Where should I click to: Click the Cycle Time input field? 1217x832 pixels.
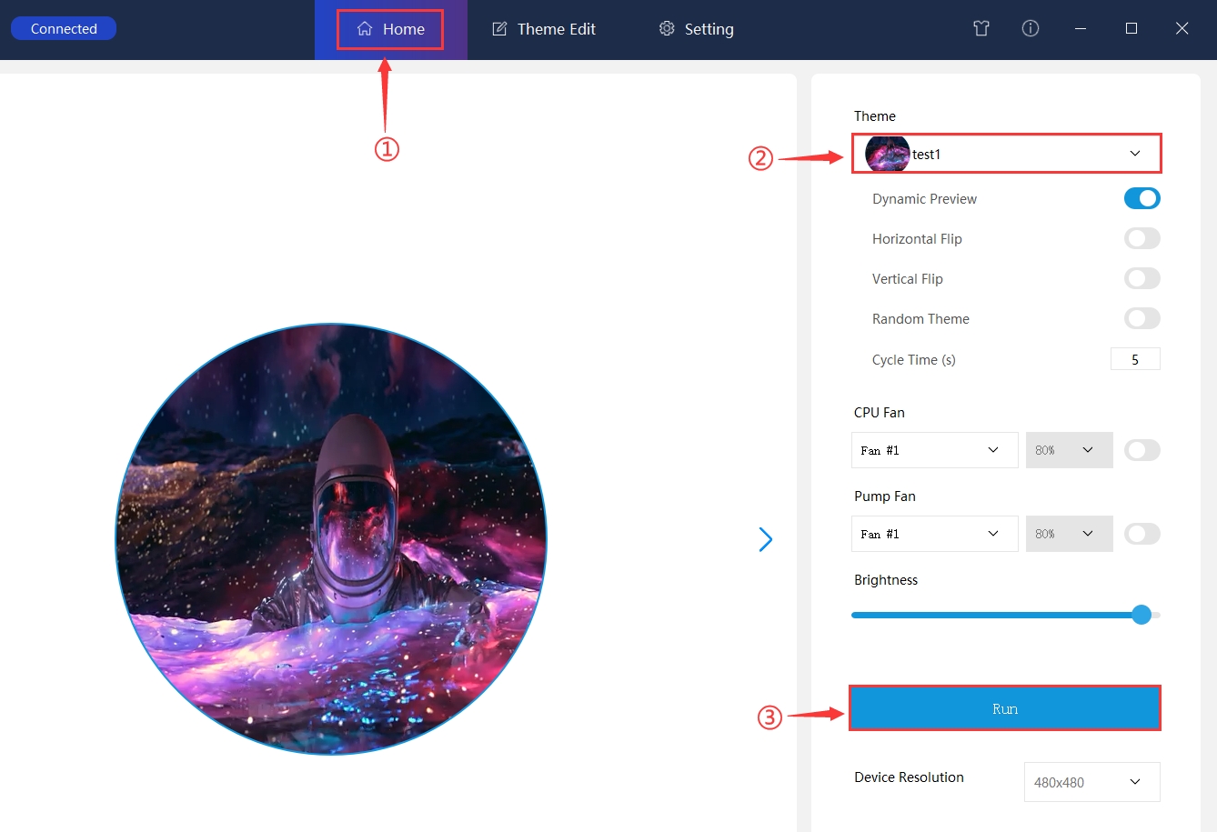click(x=1135, y=359)
